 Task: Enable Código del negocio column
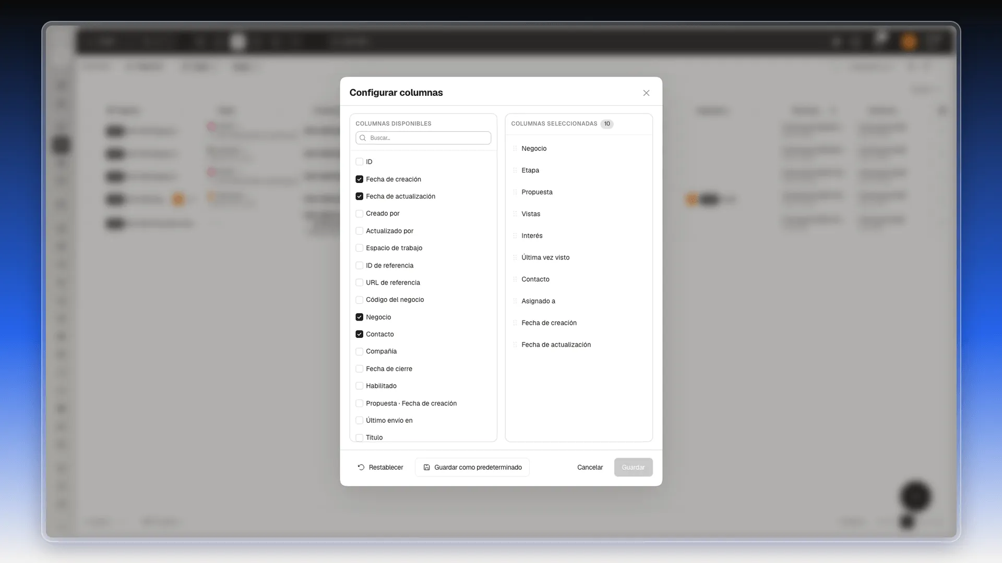coord(359,300)
